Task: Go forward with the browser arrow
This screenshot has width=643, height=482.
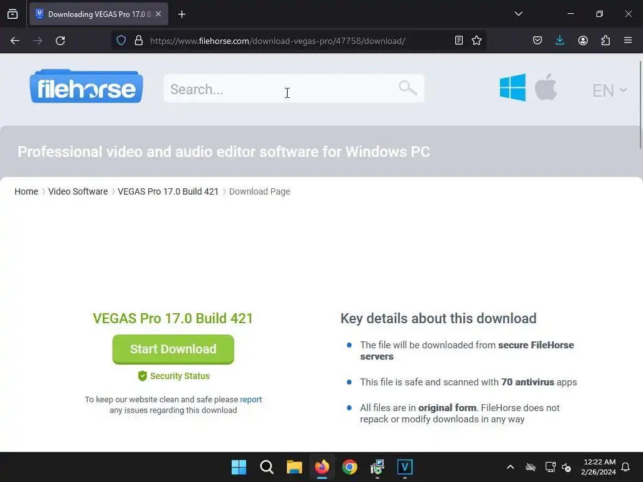Action: pyautogui.click(x=38, y=41)
